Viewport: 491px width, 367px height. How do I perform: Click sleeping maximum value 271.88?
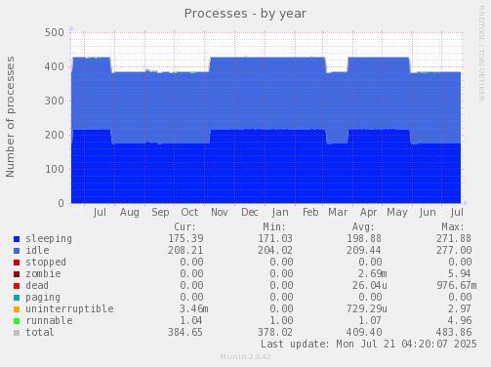[x=454, y=238]
